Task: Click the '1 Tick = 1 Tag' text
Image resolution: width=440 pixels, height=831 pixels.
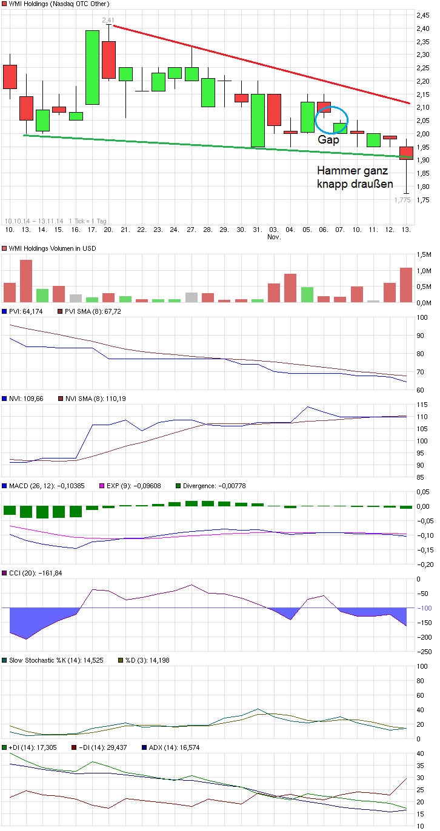Action: 88,220
